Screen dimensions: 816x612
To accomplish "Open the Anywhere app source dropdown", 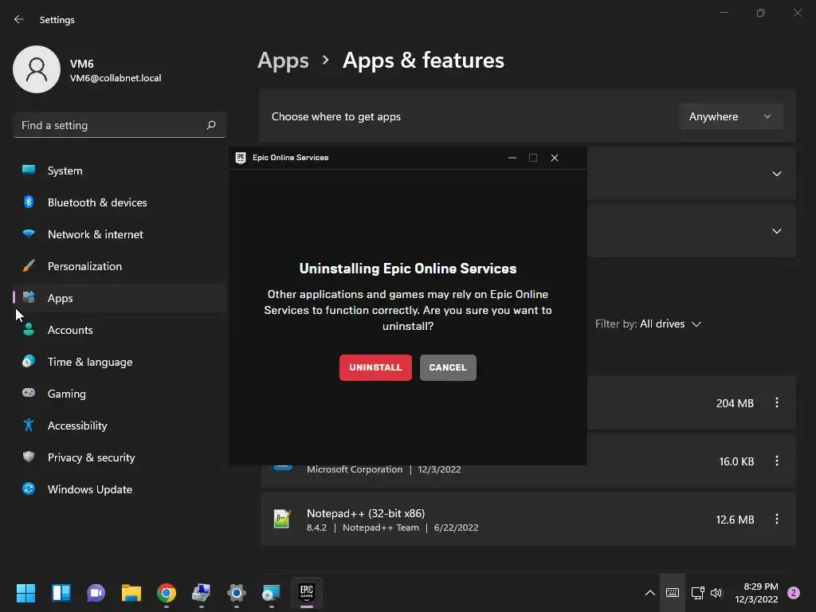I will [x=731, y=116].
